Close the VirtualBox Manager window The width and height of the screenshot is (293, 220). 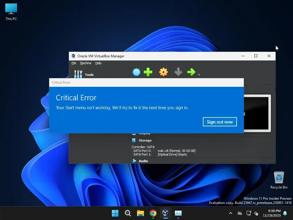(x=269, y=56)
